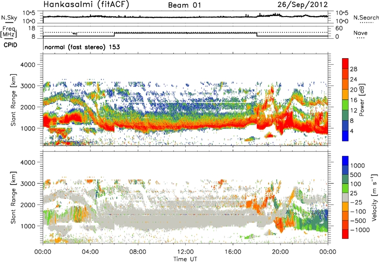The height and width of the screenshot is (262, 379).
Task: Click the '12:00' time axis tick label
Action: coord(185,252)
